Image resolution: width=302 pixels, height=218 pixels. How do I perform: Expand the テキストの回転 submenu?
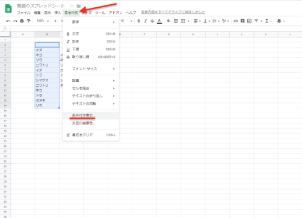pyautogui.click(x=91, y=104)
